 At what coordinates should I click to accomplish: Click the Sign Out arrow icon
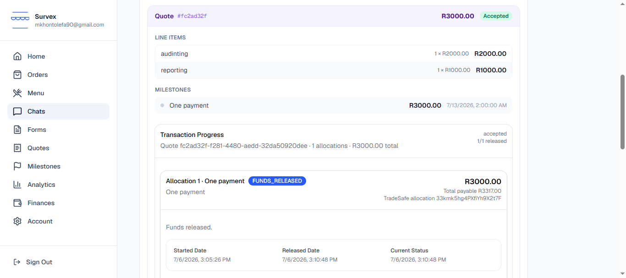point(17,262)
